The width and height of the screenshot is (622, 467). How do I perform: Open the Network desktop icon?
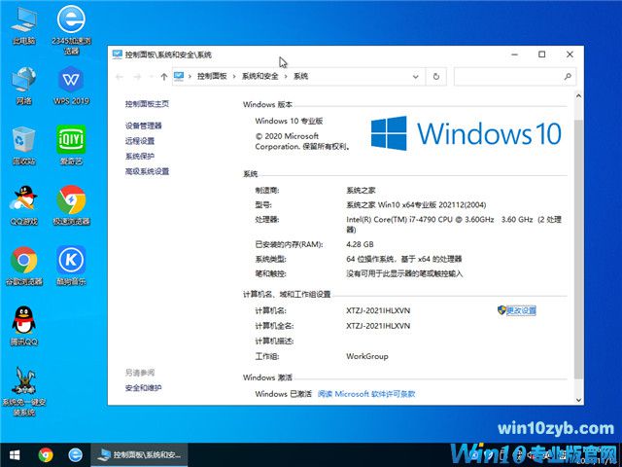coord(23,86)
